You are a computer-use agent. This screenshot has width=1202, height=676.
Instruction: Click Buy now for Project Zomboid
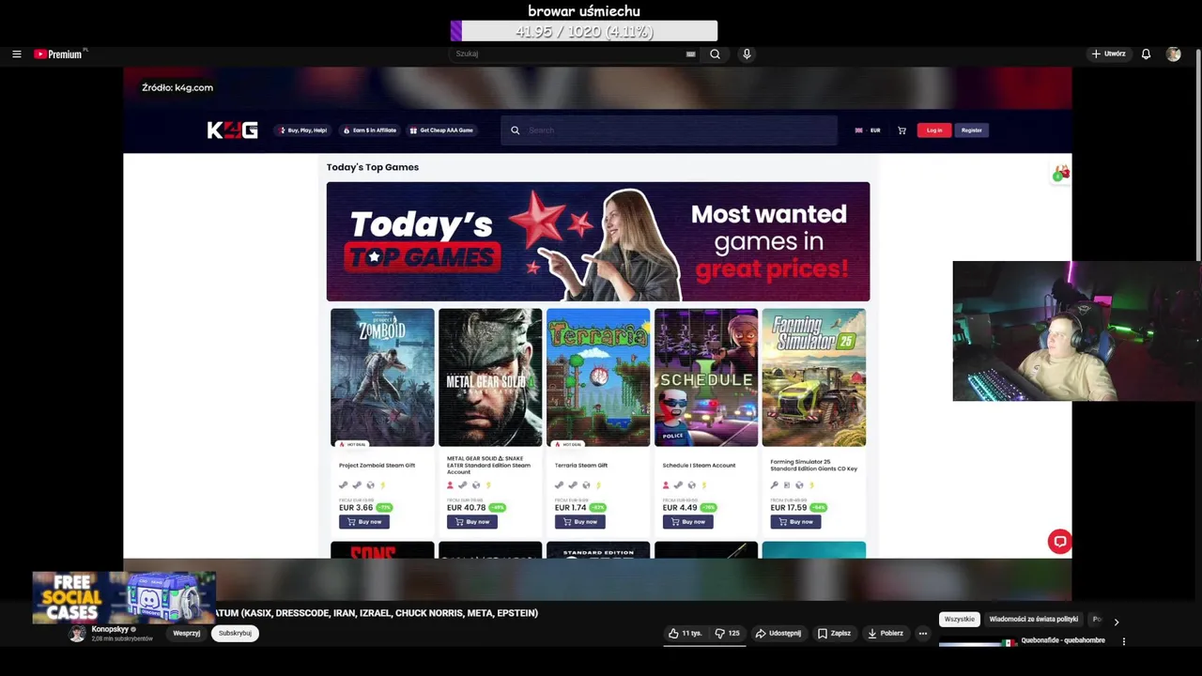(363, 522)
